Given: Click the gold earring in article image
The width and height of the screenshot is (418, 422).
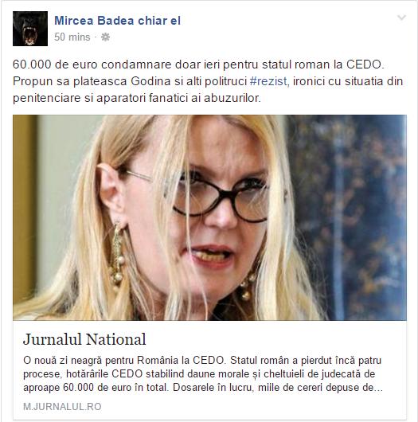Looking at the screenshot, I should [x=117, y=254].
